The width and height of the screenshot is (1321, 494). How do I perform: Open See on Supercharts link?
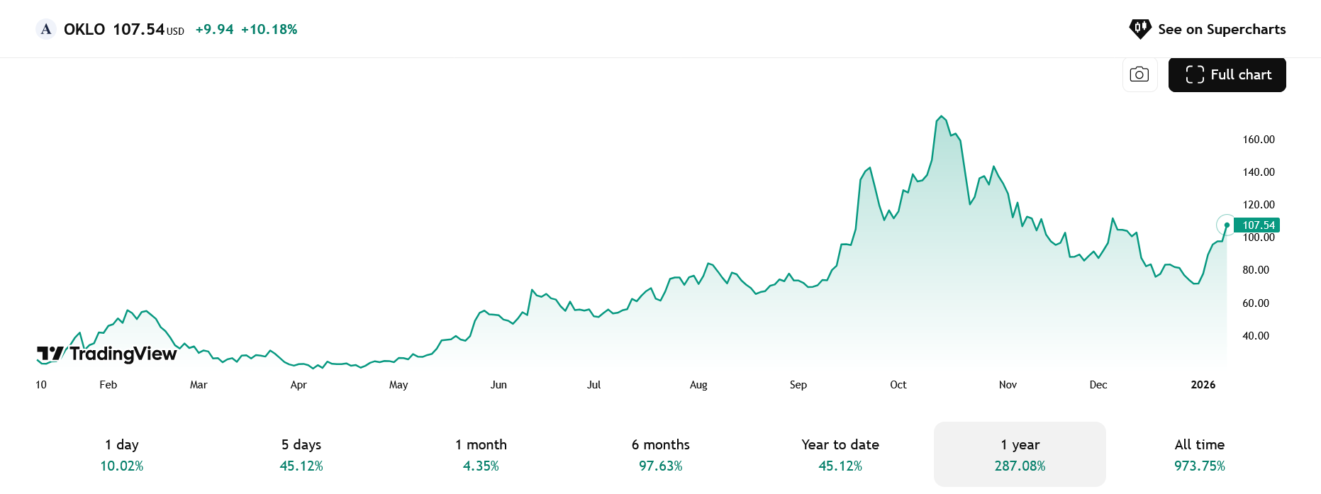tap(1208, 29)
